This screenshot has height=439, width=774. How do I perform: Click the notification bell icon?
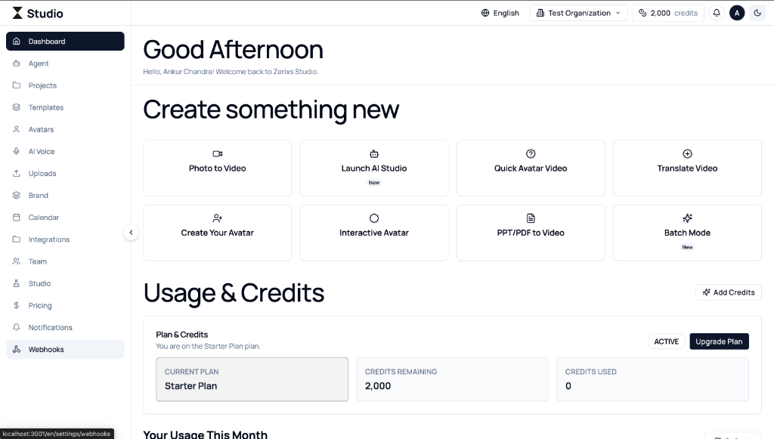(x=717, y=13)
